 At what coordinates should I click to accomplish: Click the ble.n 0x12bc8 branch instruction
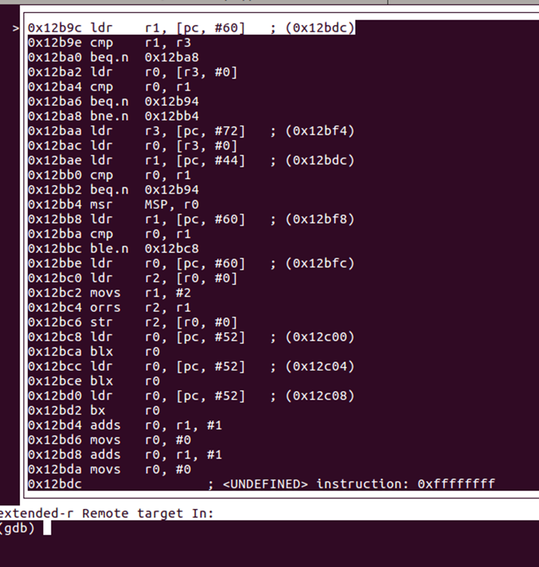[x=113, y=249]
